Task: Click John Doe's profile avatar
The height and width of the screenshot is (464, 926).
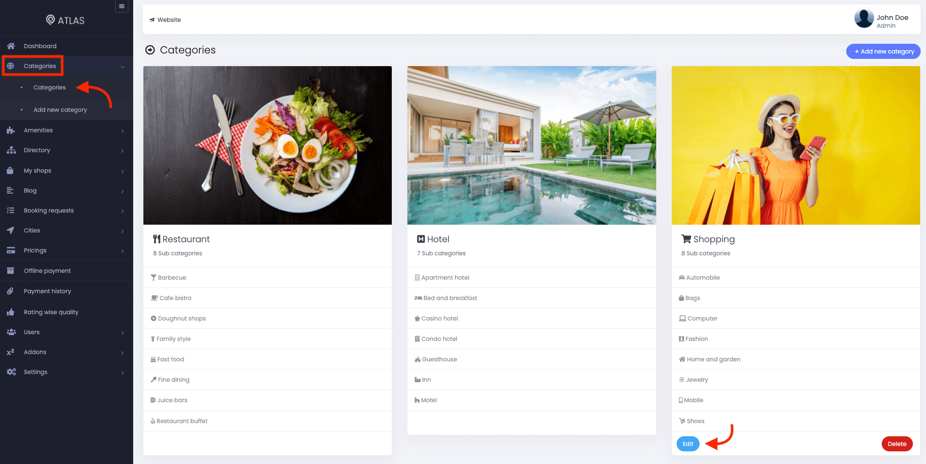Action: tap(864, 18)
